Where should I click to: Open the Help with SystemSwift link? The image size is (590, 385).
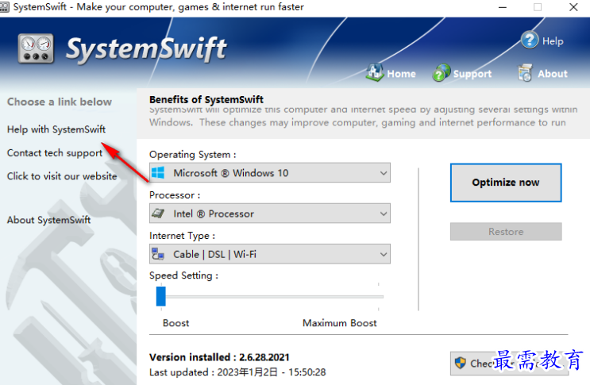tap(56, 129)
